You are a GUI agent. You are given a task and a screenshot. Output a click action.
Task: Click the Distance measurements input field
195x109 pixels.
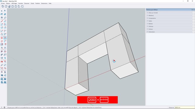pyautogui.click(x=184, y=107)
